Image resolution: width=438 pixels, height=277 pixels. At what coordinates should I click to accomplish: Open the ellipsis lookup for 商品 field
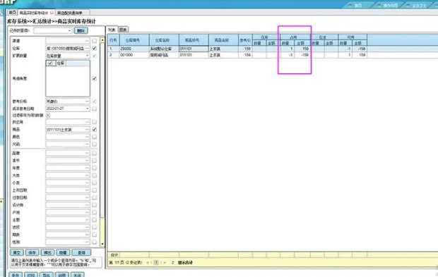tap(87, 130)
